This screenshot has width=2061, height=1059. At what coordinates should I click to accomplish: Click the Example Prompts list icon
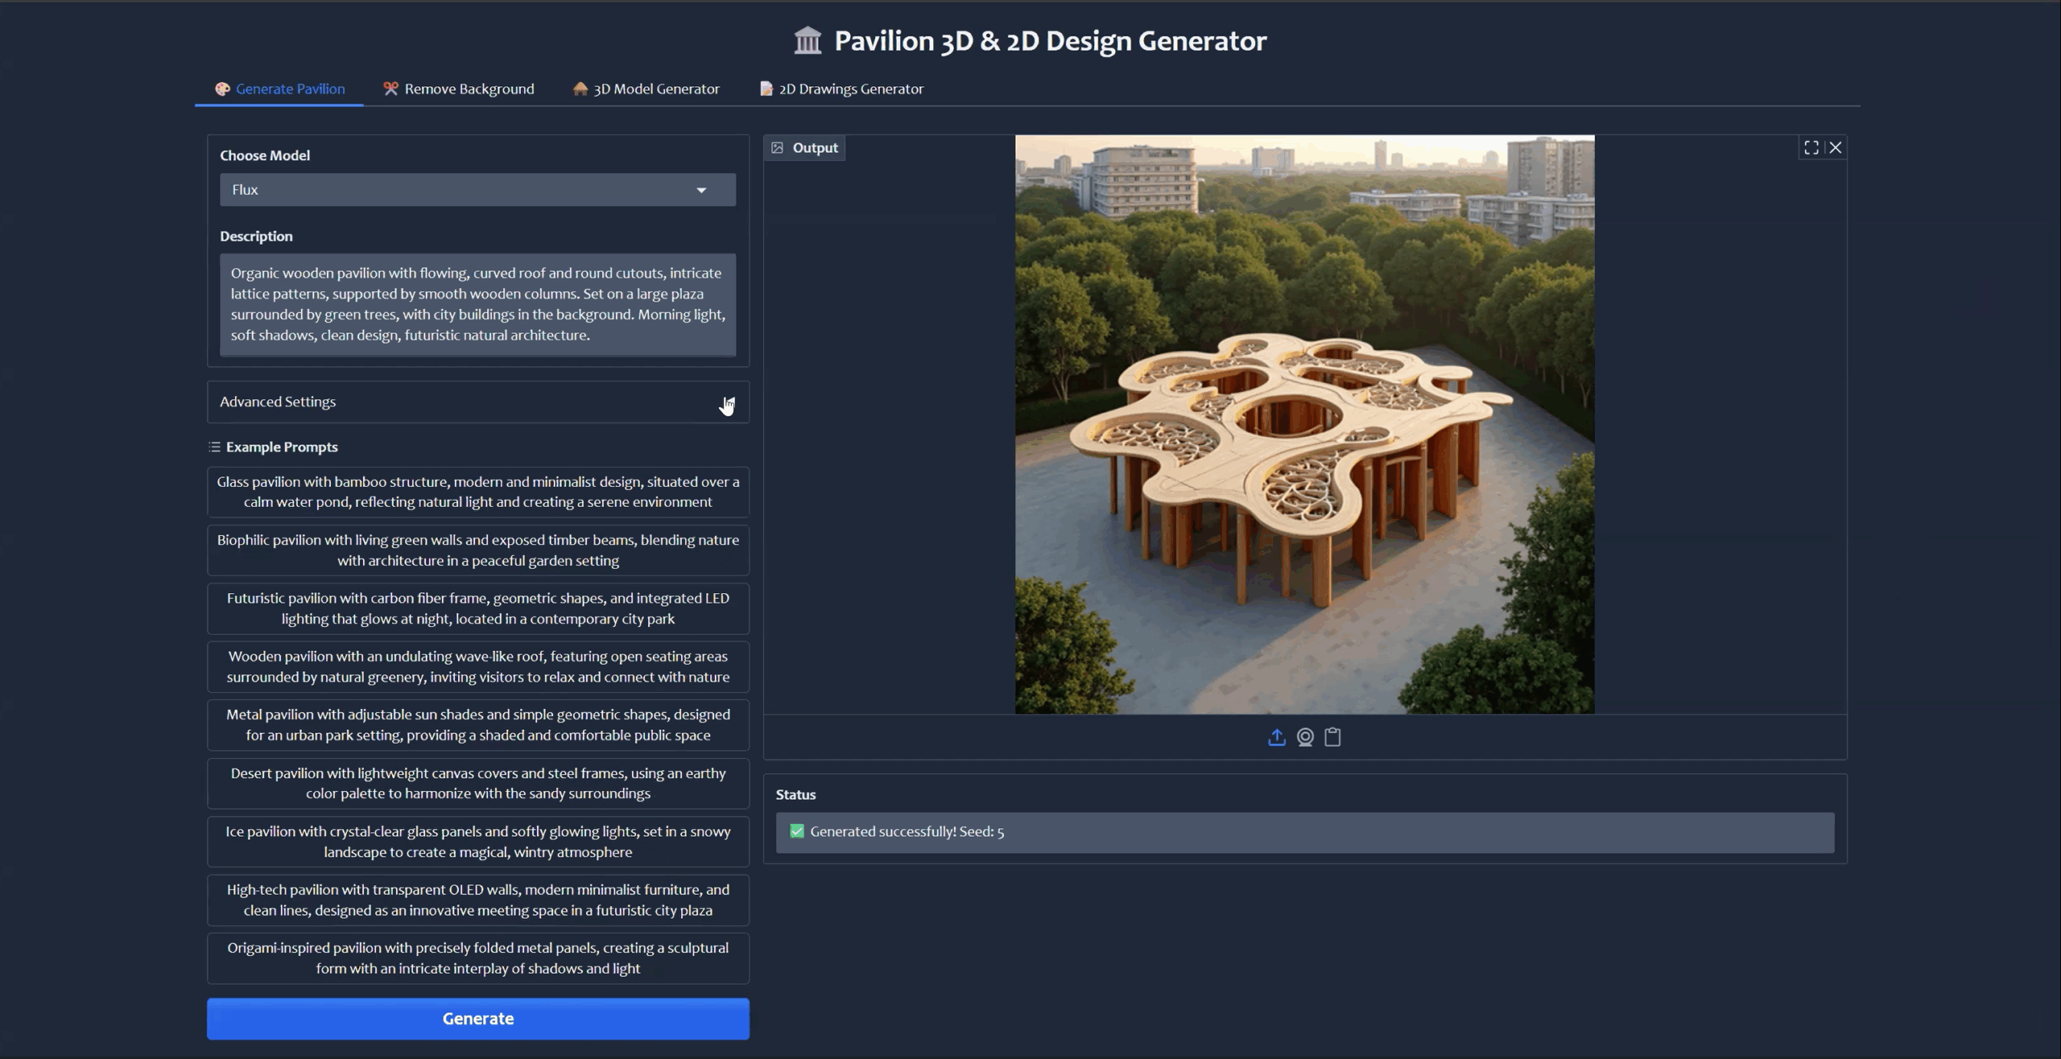click(x=214, y=447)
